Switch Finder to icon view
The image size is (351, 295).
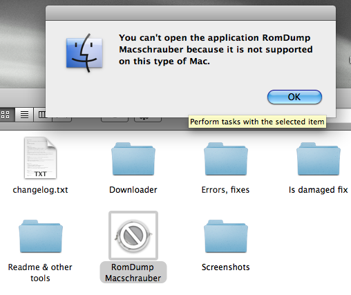[6, 115]
